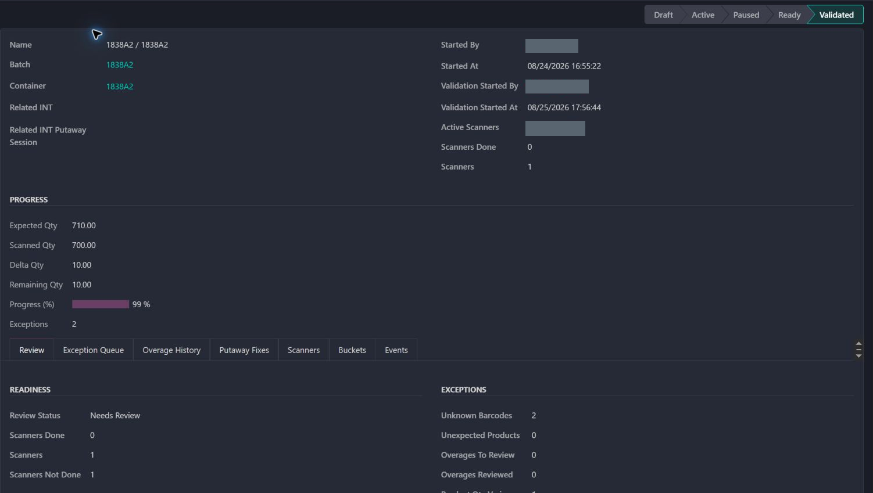Viewport: 873px width, 493px height.
Task: Click the Validation Started At value 08/25/2026 17:56:44
Action: click(564, 107)
